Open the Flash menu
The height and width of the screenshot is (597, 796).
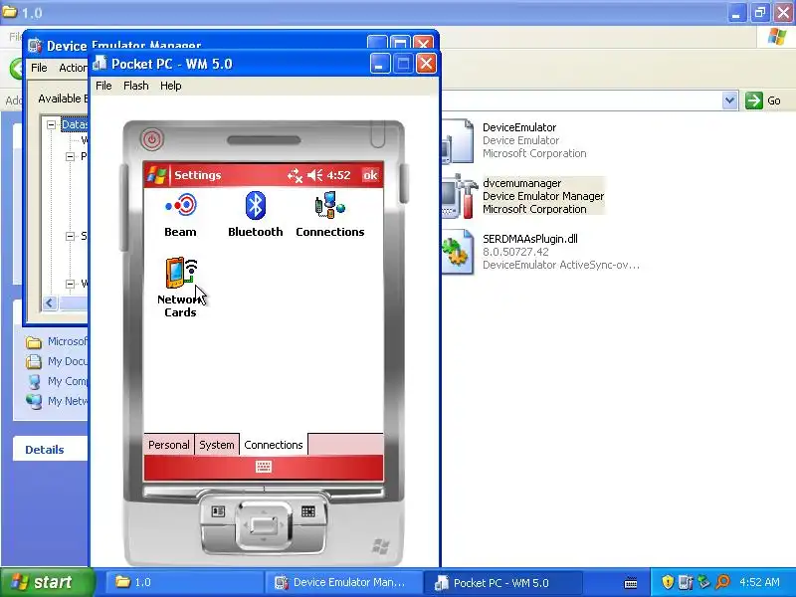[136, 86]
